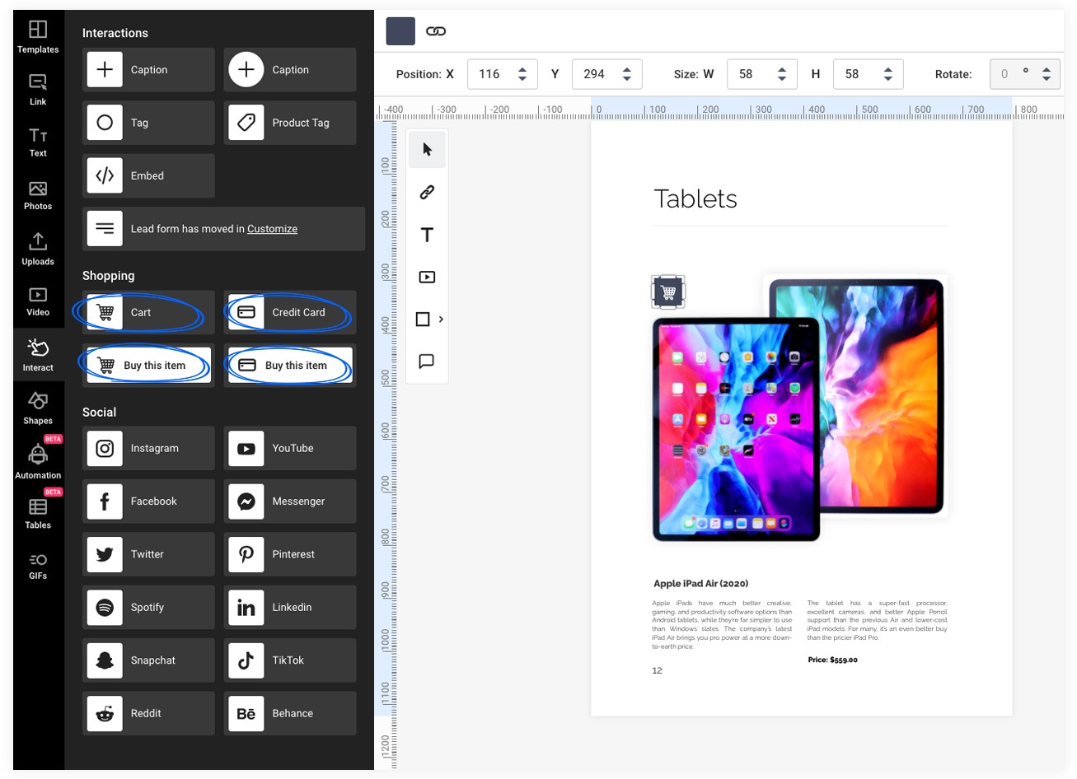Add a YouTube social button
Screen dimensions: 1077x779
coord(290,448)
